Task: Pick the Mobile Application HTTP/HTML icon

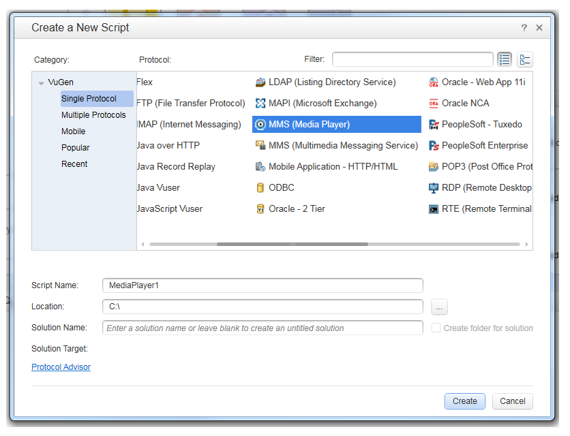Action: (260, 167)
